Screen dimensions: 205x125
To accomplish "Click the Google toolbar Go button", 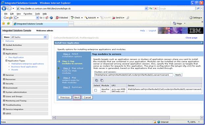I will pyautogui.click(x=41, y=18).
